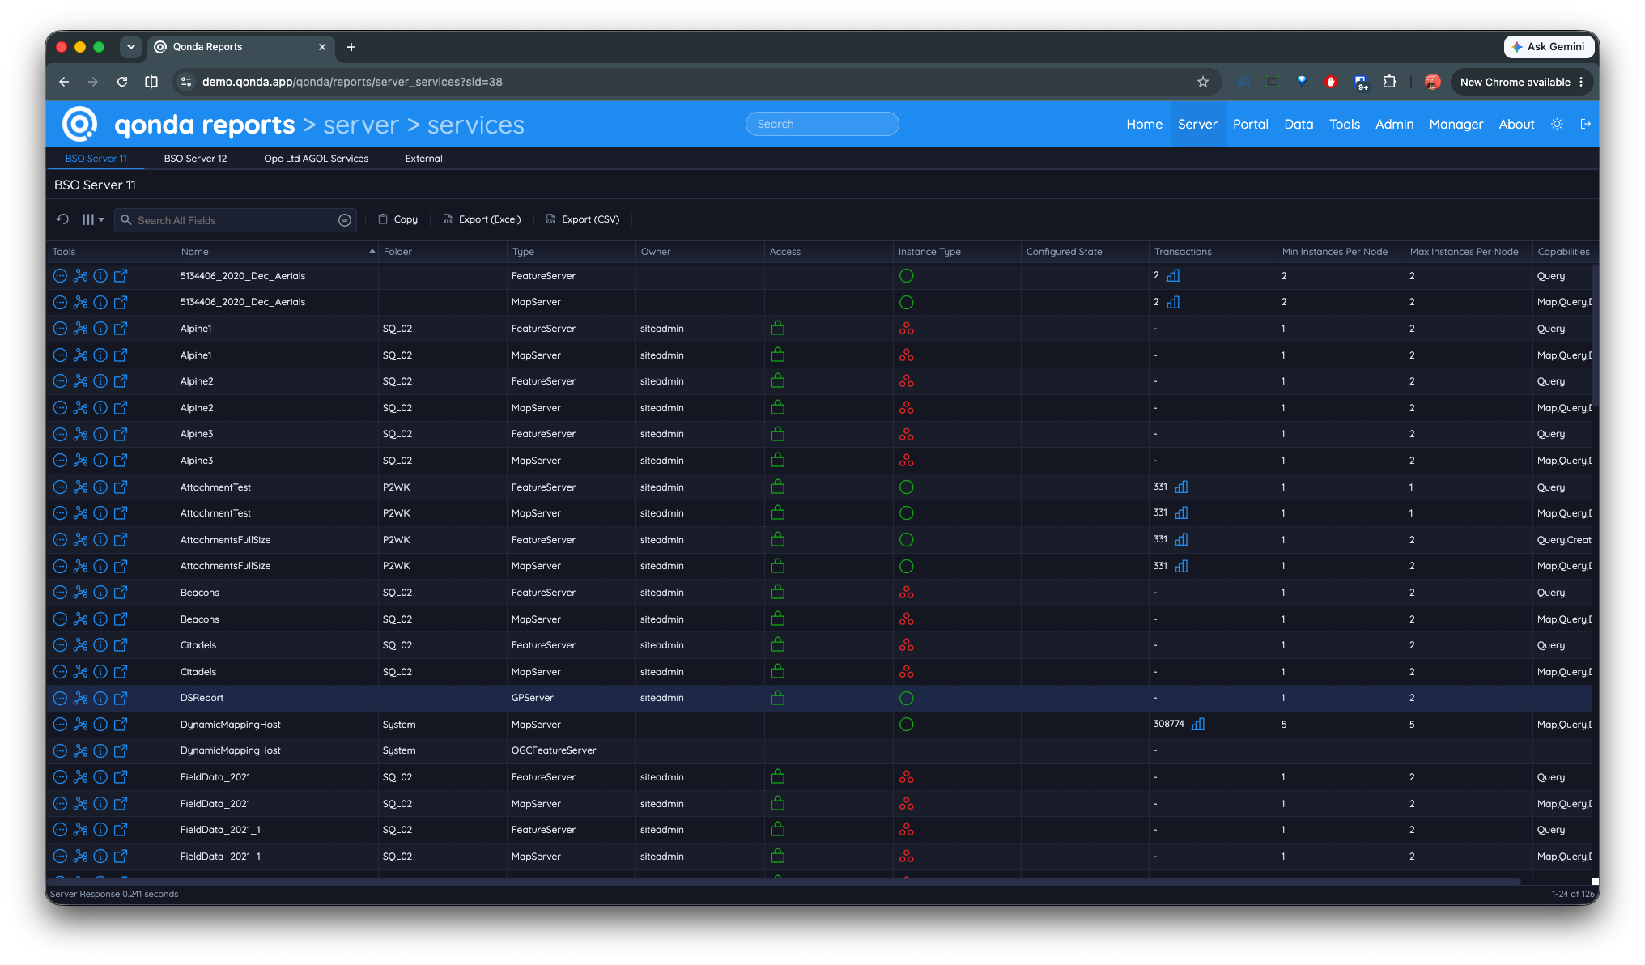Image resolution: width=1645 pixels, height=965 pixels.
Task: Click dependency graph icon for AttachmentsFullSize FeatureServer
Action: (80, 539)
